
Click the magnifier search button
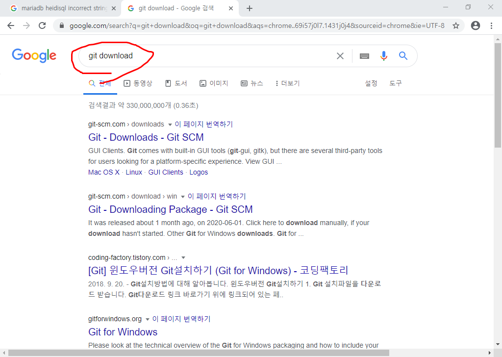(x=403, y=56)
